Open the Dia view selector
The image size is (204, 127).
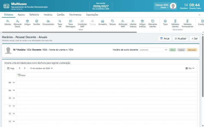pyautogui.click(x=190, y=68)
